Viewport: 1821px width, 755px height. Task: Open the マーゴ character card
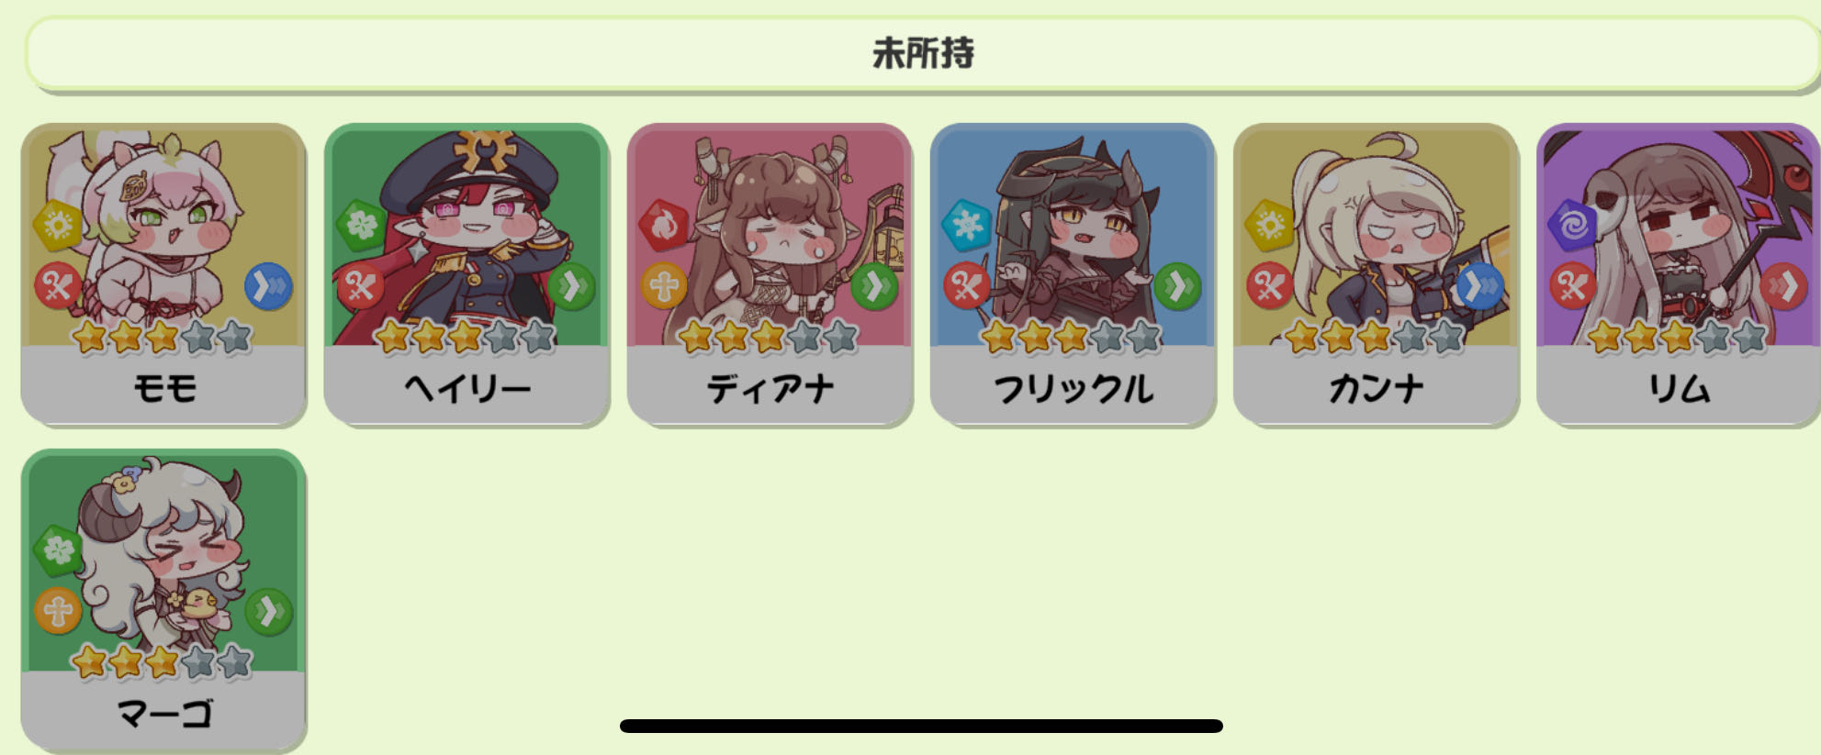(163, 599)
